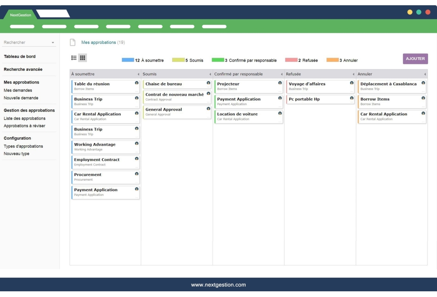The width and height of the screenshot is (437, 297).
Task: Open the Tableau de bord menu item
Action: [21, 56]
